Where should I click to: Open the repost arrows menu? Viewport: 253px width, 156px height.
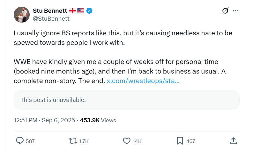[x=73, y=141]
